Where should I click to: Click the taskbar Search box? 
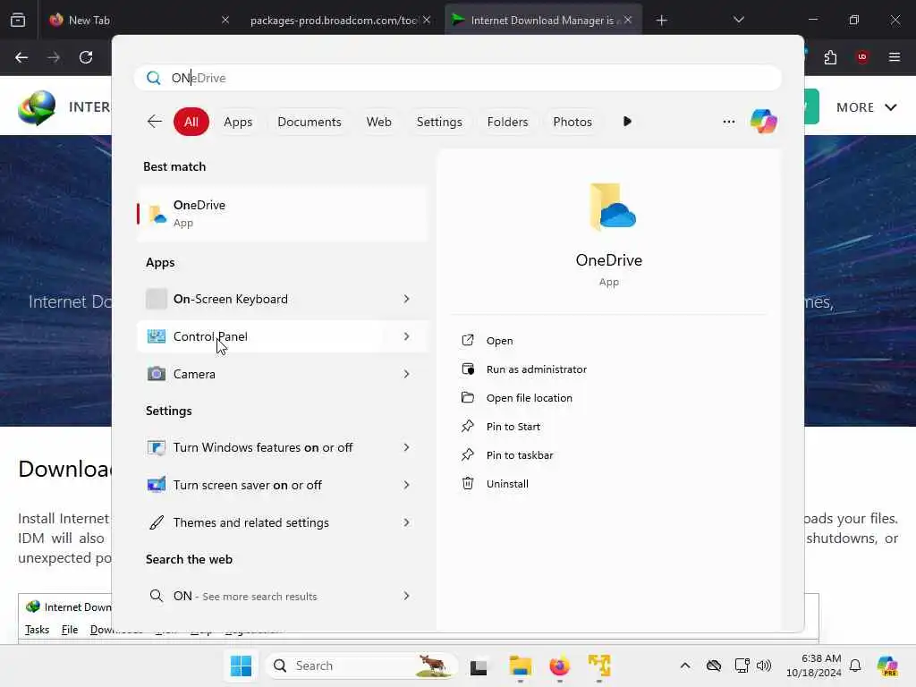coord(361,666)
